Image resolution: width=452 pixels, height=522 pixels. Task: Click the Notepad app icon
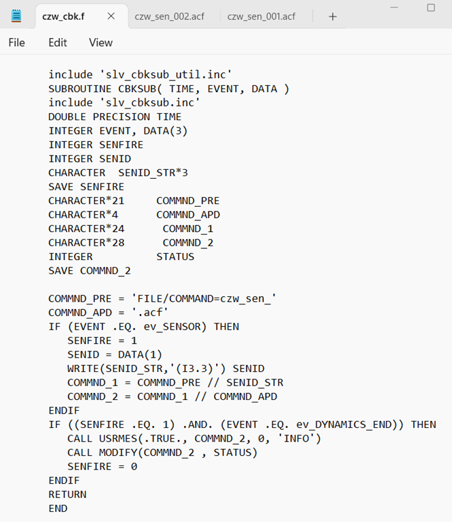16,16
